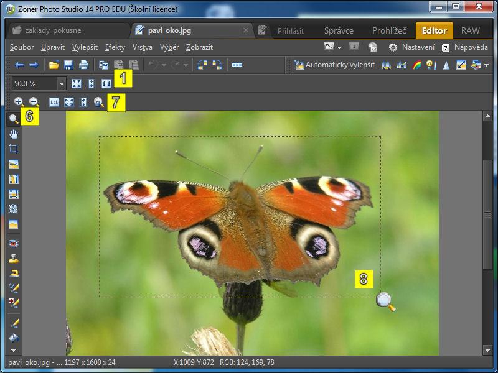Open Nastavení settings
This screenshot has width=498, height=373.
(x=411, y=47)
